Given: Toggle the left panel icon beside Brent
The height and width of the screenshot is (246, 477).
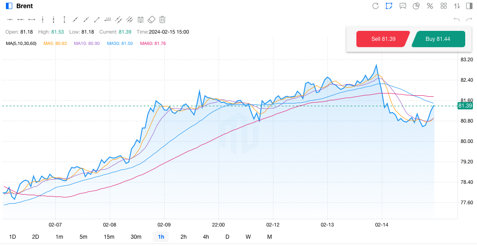Looking at the screenshot, I should click(x=9, y=6).
